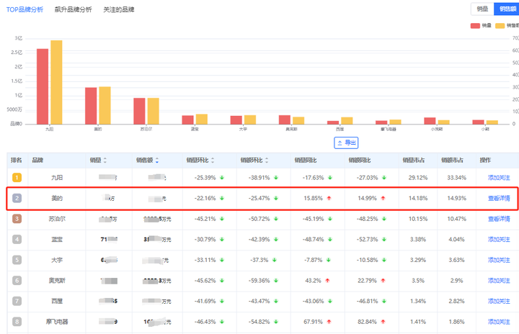
Task: Click rank 7 badge for 西屋
Action: tap(17, 302)
